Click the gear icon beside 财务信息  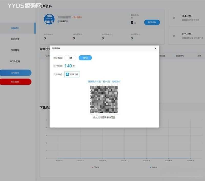174,36
